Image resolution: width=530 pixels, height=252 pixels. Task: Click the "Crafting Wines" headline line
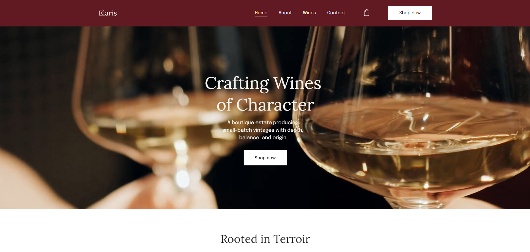(x=263, y=83)
